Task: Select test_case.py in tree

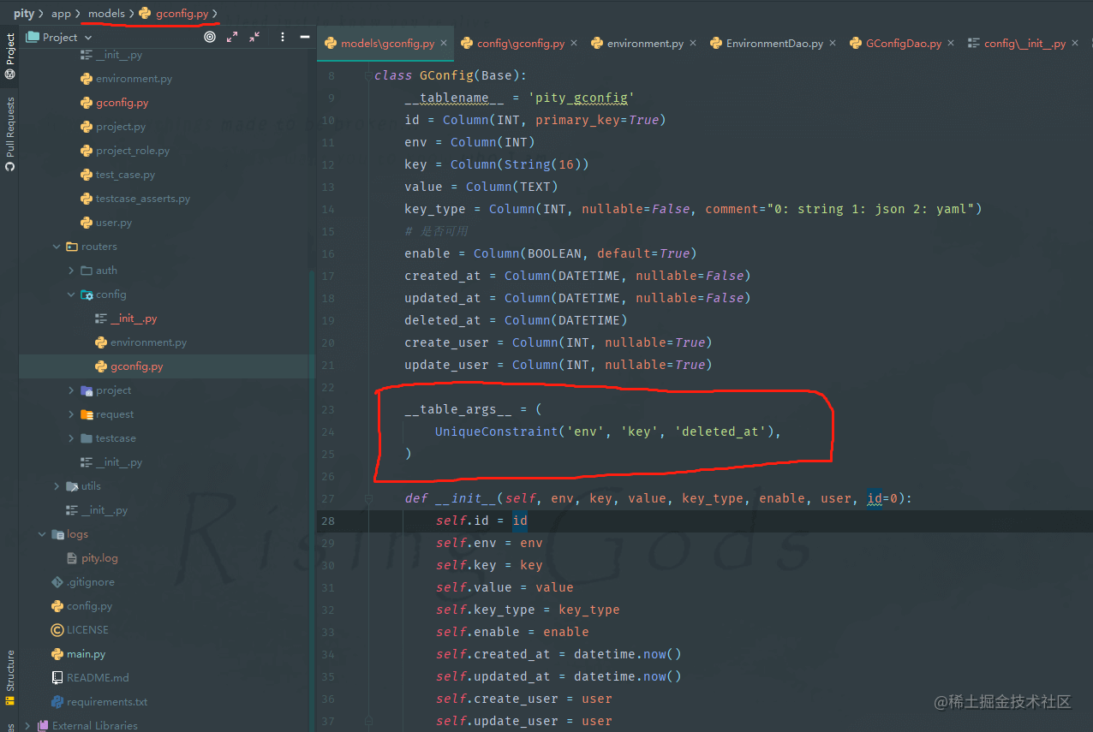Action: pos(125,175)
